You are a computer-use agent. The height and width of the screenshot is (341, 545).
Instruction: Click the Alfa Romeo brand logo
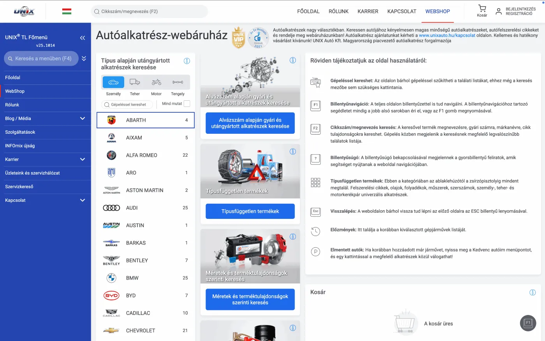pyautogui.click(x=111, y=155)
